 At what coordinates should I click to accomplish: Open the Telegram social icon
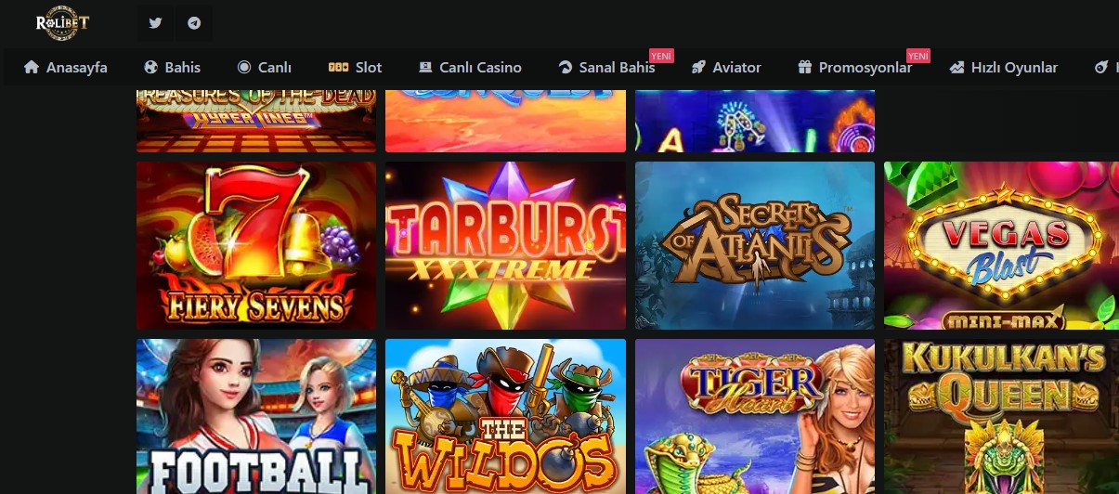(x=194, y=23)
